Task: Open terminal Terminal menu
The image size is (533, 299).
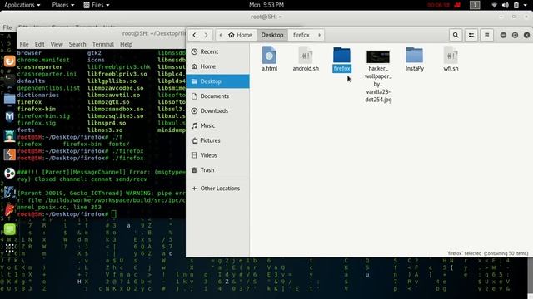Action: coord(103,44)
